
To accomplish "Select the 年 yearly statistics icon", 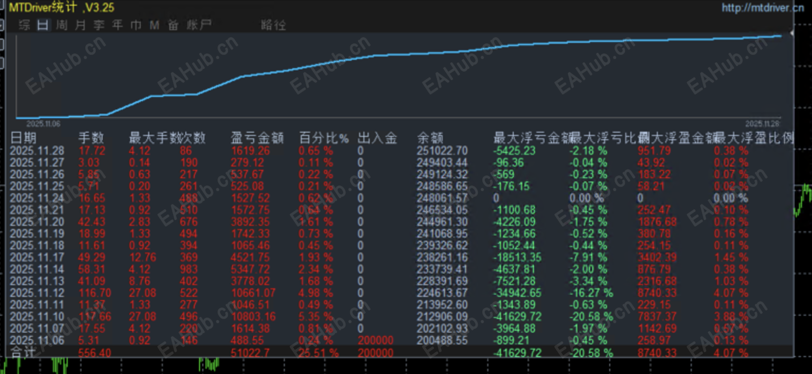I will [x=118, y=25].
